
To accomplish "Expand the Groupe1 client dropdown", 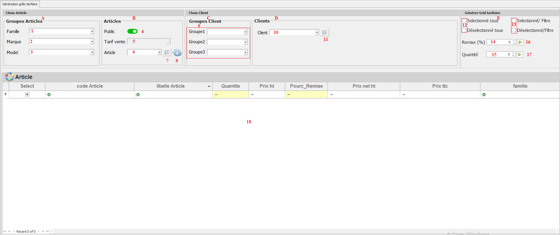I will coord(246,32).
